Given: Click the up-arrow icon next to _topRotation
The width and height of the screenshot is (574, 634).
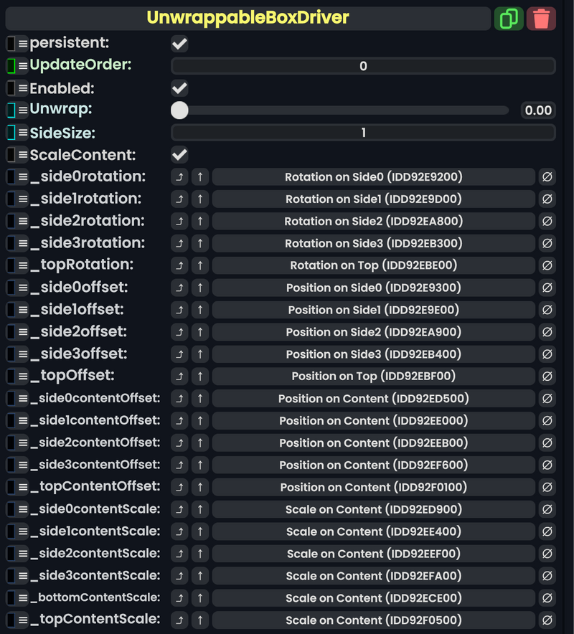Looking at the screenshot, I should [x=200, y=265].
